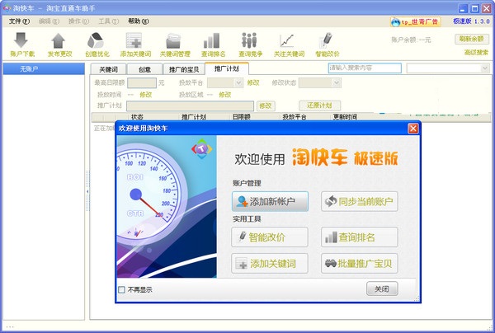Click 添加关键词 button in the welcome dialog

(270, 263)
